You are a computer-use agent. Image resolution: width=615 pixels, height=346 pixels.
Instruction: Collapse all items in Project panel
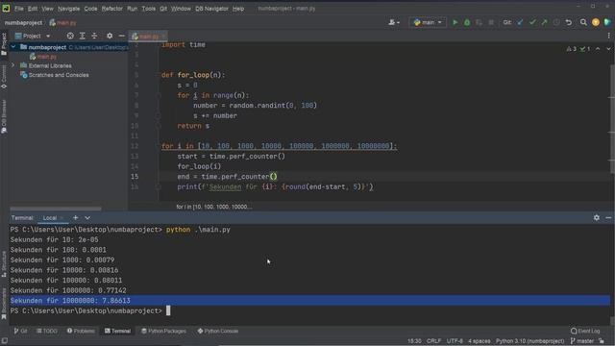(94, 36)
